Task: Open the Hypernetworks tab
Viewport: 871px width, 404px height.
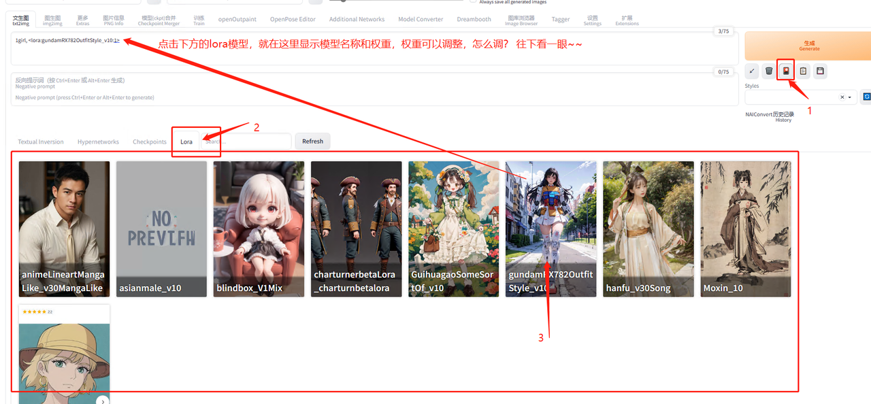Action: (x=98, y=141)
